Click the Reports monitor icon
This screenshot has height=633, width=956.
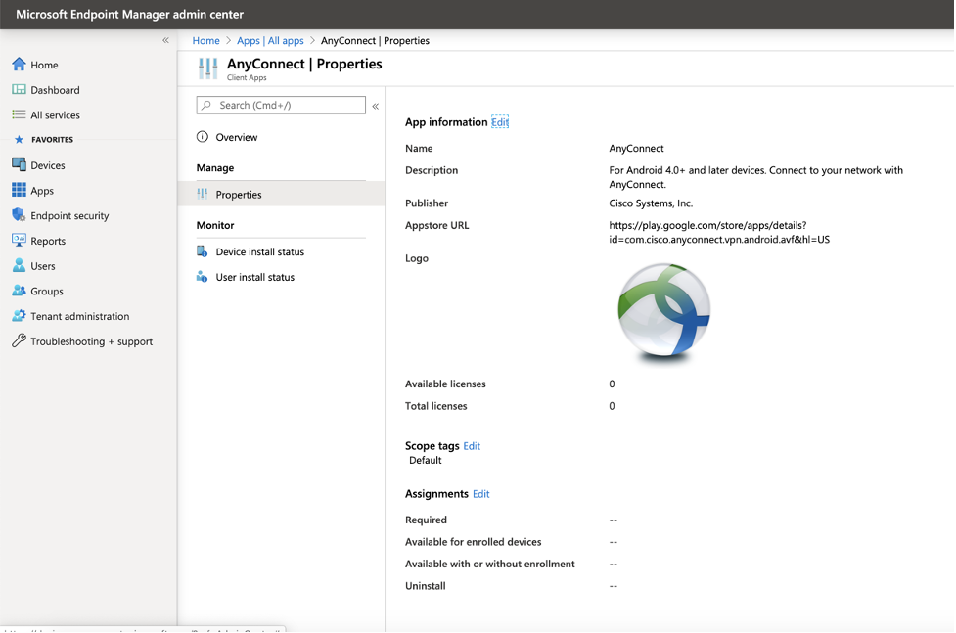(x=19, y=241)
